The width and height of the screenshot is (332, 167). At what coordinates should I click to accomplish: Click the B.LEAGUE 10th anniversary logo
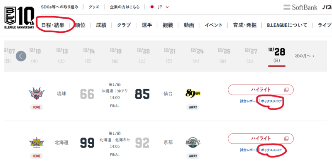[20, 18]
